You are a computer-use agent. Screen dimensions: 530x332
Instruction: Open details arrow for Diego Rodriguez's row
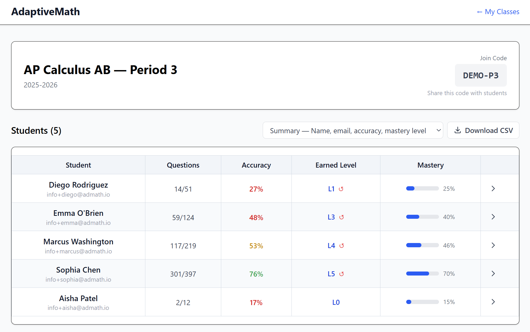click(x=493, y=188)
